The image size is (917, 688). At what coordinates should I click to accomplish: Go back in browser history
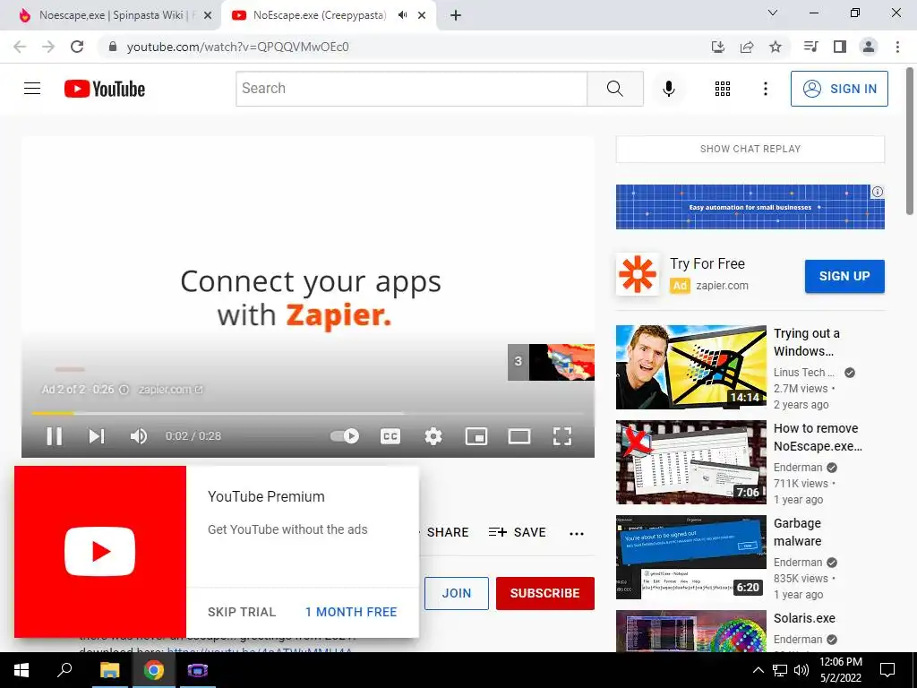(x=20, y=47)
